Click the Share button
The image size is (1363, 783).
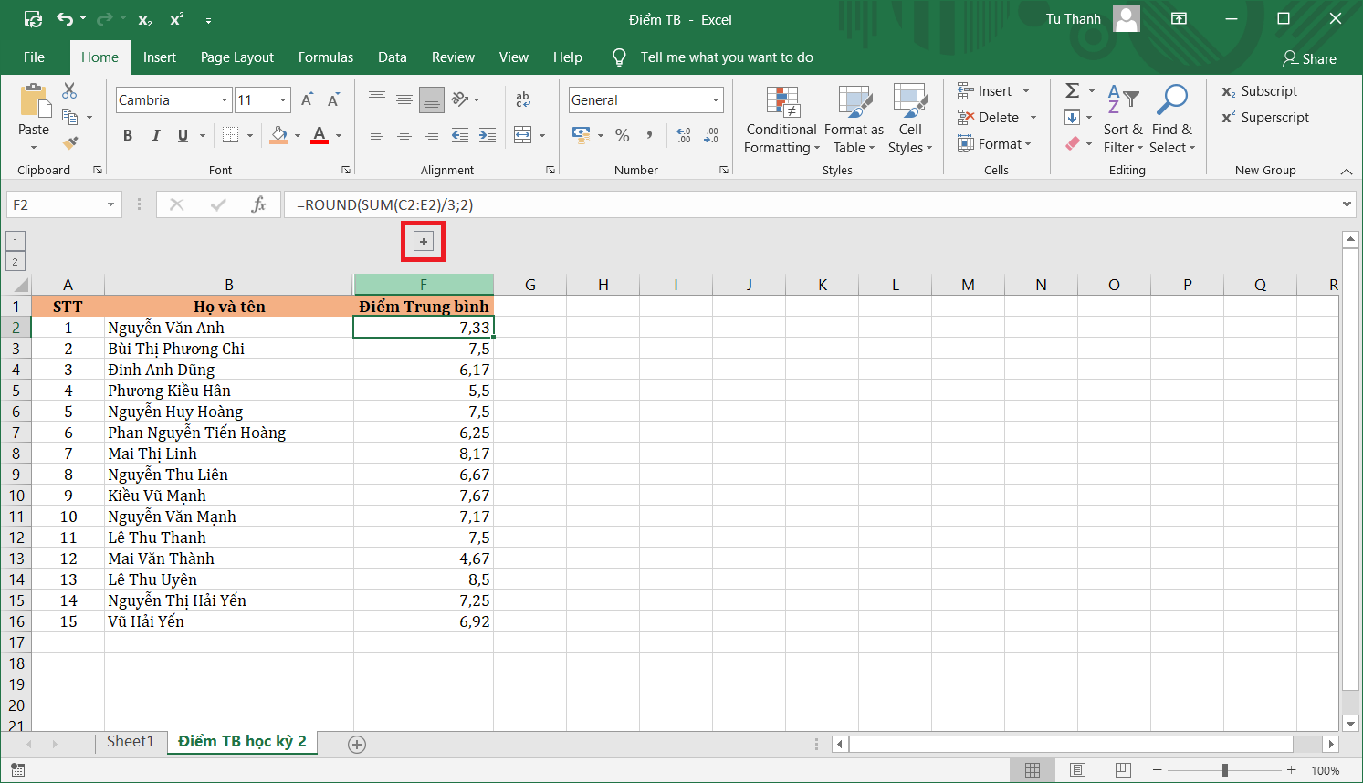tap(1309, 58)
